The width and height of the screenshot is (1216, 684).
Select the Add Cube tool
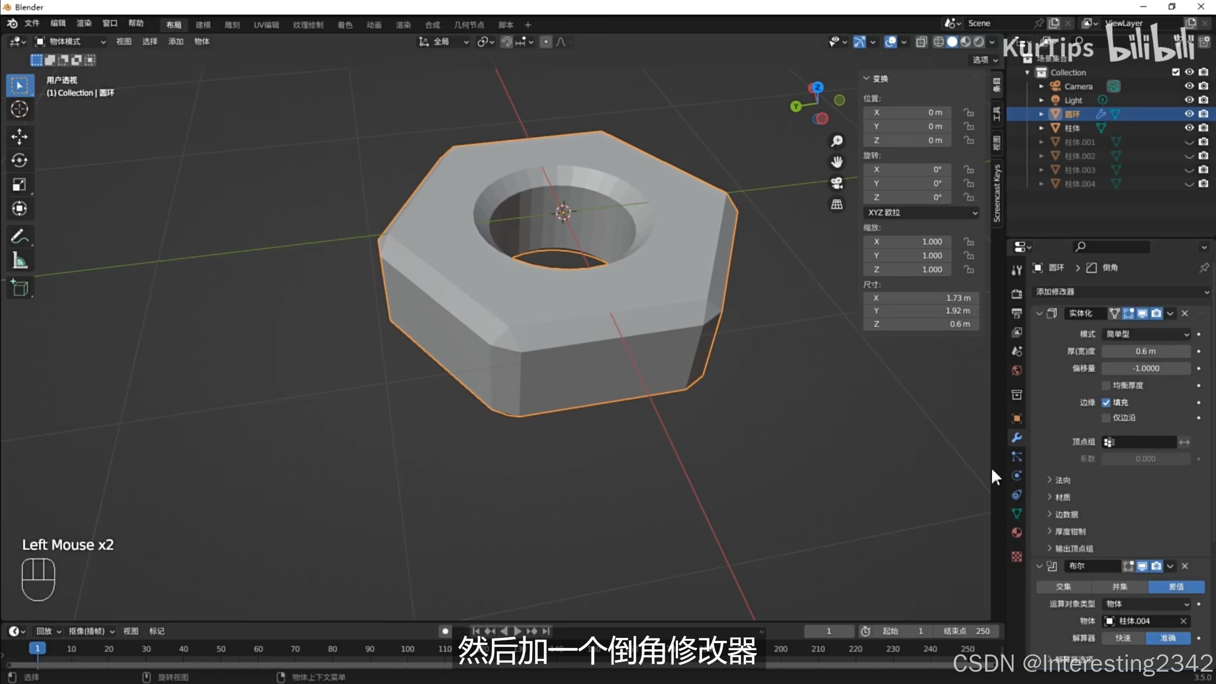click(x=19, y=288)
